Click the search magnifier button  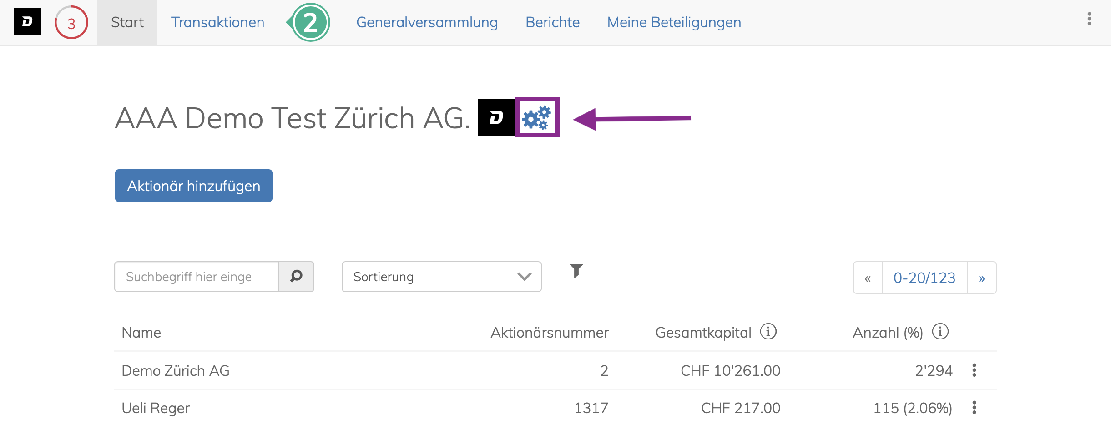point(296,276)
